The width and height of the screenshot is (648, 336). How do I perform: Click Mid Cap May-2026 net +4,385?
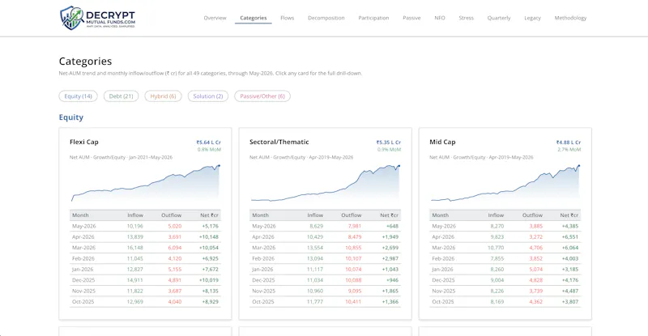pos(570,226)
